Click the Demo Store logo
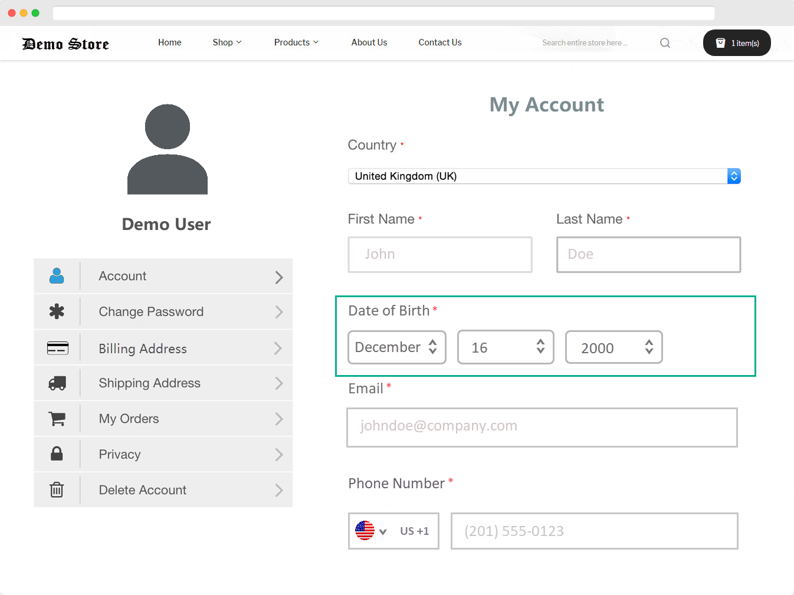The height and width of the screenshot is (595, 794). point(65,44)
